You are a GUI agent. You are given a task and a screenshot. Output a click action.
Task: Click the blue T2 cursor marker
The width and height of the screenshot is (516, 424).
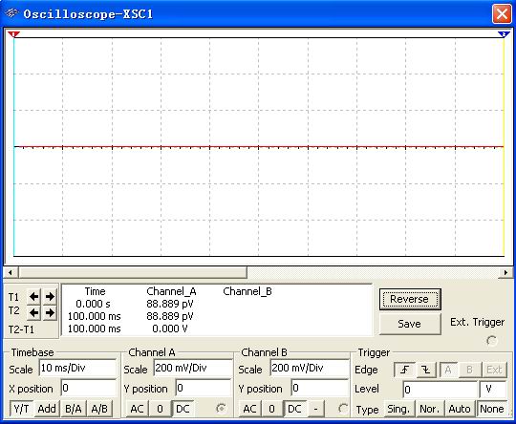pyautogui.click(x=504, y=34)
